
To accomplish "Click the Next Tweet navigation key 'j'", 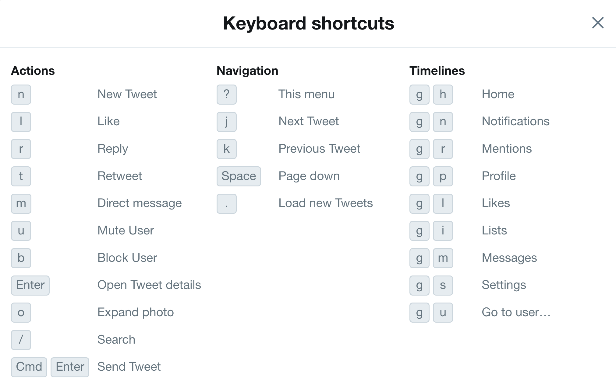I will coord(226,121).
